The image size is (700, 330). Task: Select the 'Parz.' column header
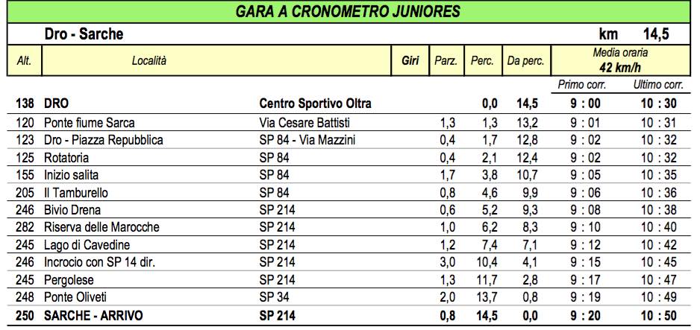tap(446, 60)
